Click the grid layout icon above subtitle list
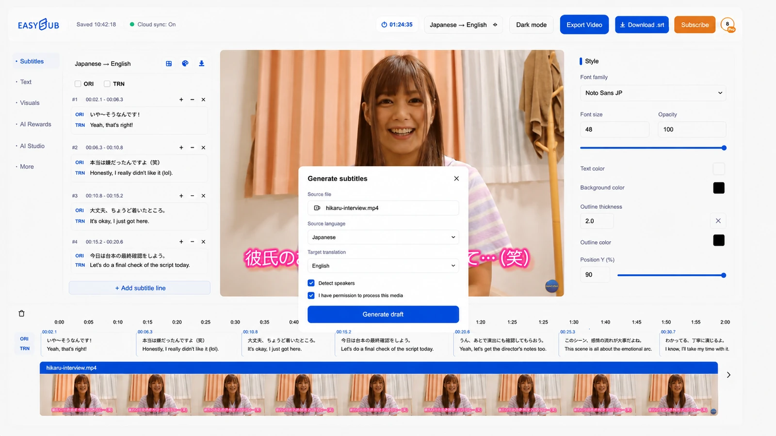Viewport: 776px width, 436px height. 169,63
